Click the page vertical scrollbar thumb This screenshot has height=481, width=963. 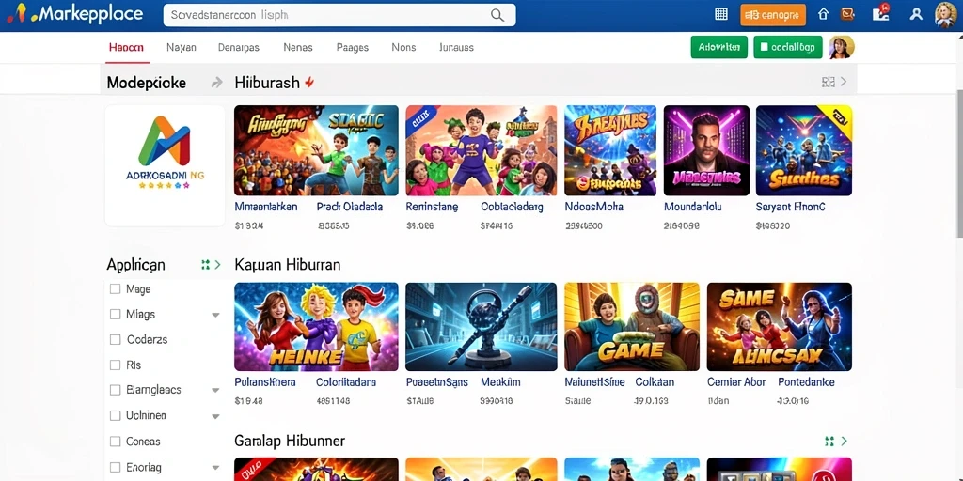point(959,163)
